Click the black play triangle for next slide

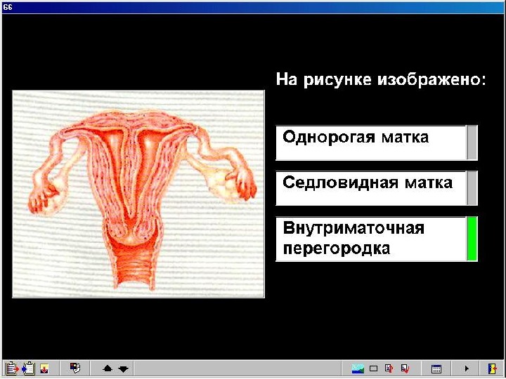coord(467,368)
